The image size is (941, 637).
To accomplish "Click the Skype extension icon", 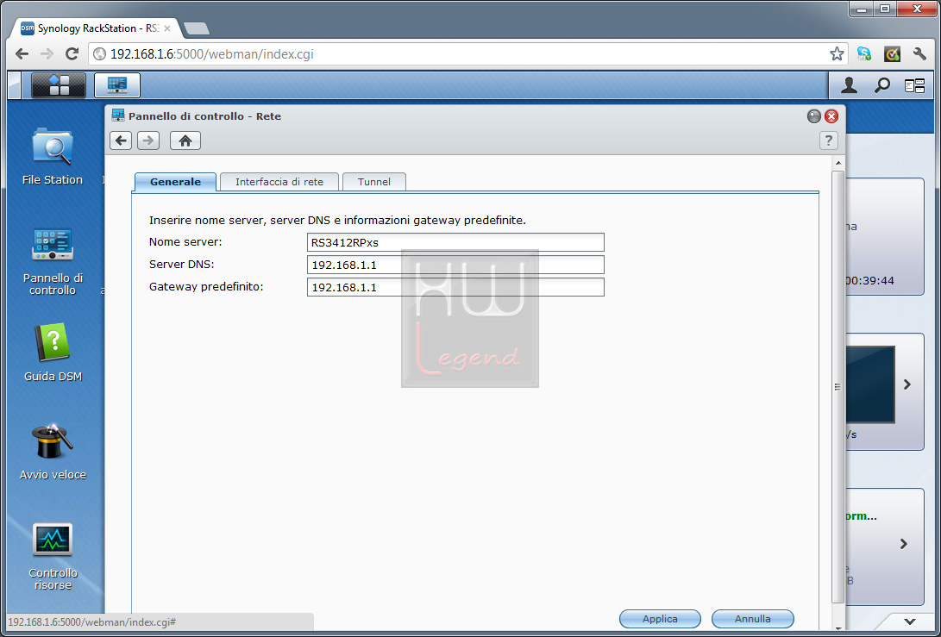I will coord(864,54).
